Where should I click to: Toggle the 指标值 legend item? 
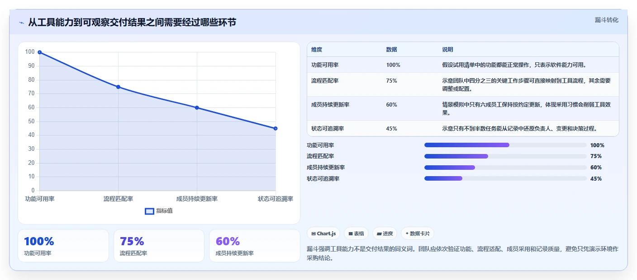(x=158, y=211)
